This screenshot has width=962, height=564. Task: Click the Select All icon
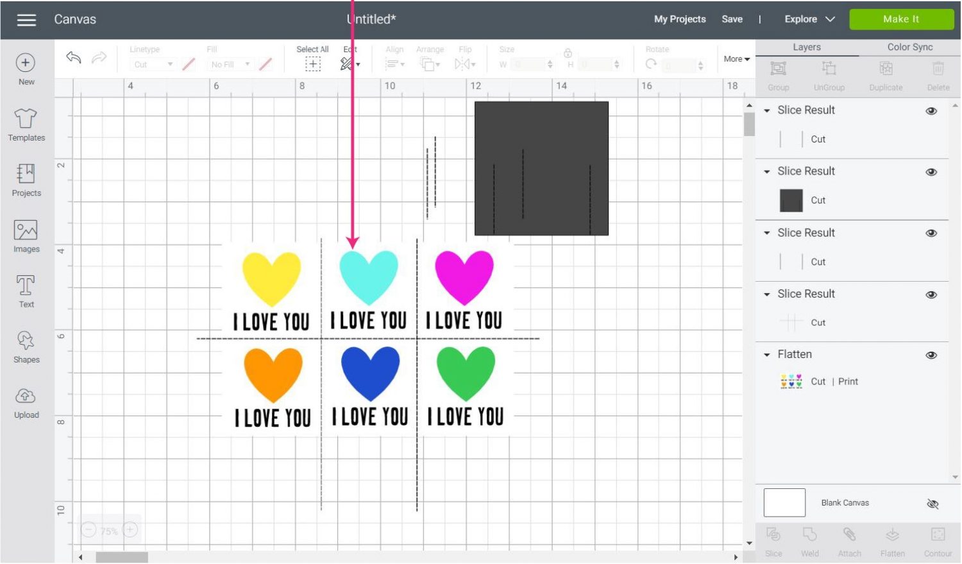coord(312,64)
